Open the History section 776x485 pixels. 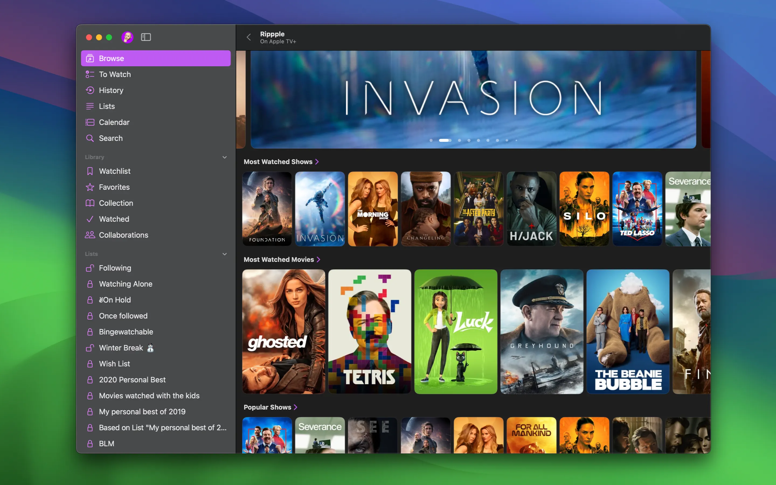point(111,91)
